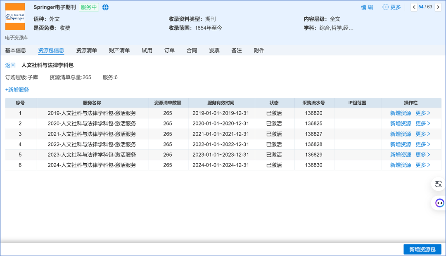Open the translate floating icon
The height and width of the screenshot is (256, 446).
tap(438, 184)
